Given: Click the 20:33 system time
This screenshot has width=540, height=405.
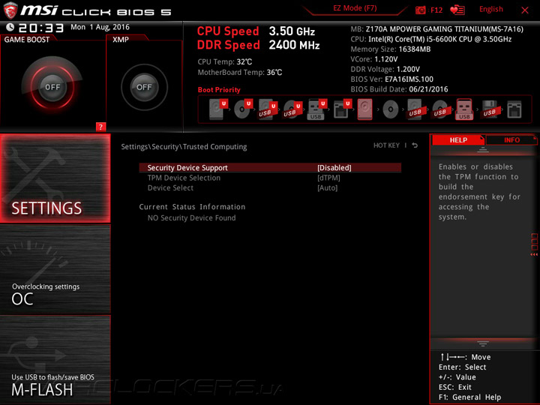Looking at the screenshot, I should pos(41,28).
